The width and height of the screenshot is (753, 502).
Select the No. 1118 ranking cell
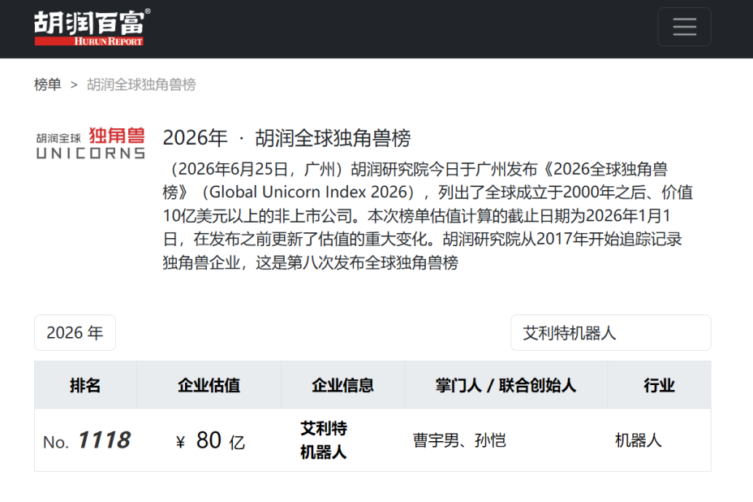coord(87,440)
